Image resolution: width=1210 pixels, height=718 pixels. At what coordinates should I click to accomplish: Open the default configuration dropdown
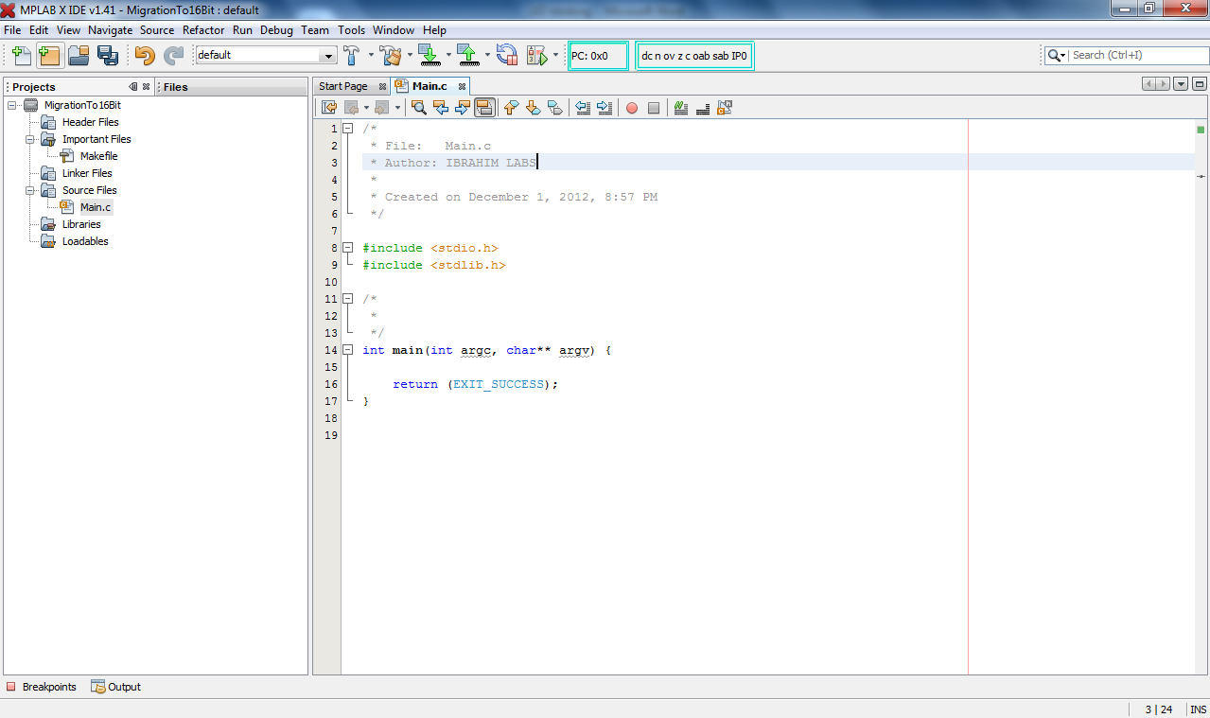pyautogui.click(x=325, y=55)
